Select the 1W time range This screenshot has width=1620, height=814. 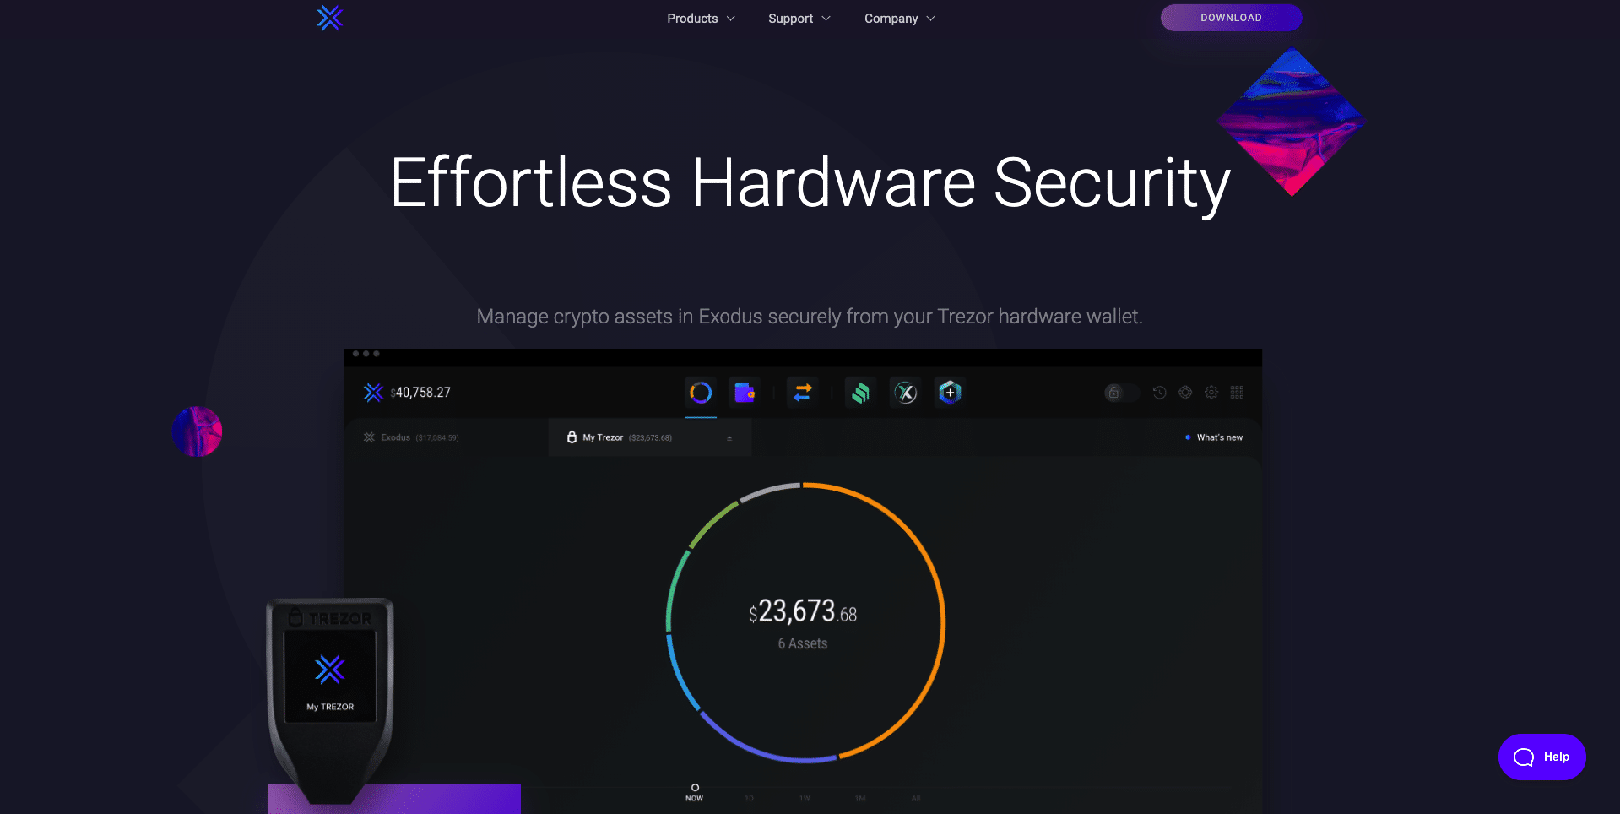[x=805, y=798]
